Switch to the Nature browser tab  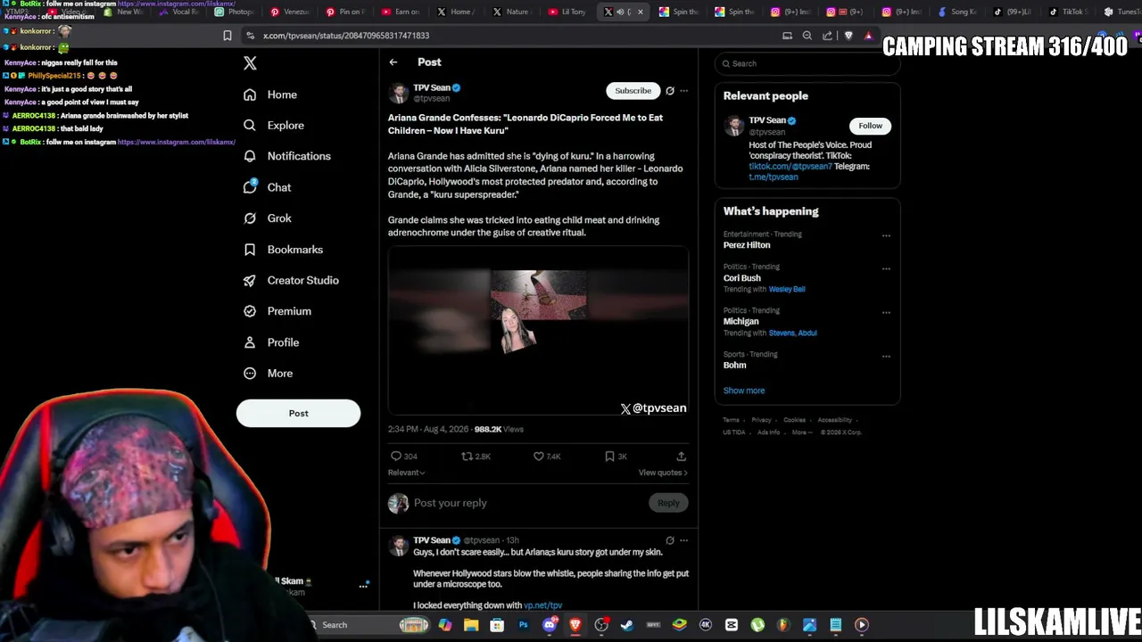tap(510, 12)
